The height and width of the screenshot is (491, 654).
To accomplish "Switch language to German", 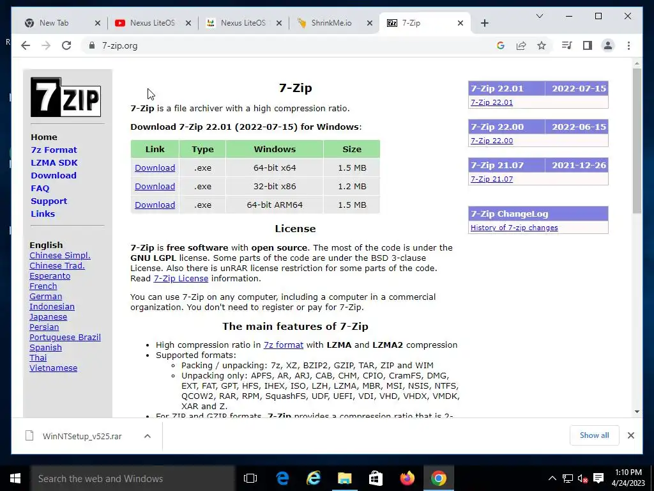I will coord(45,297).
